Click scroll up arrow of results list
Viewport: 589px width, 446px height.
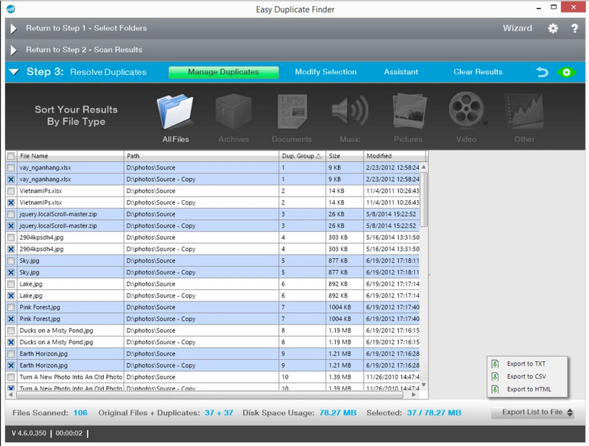[x=424, y=166]
